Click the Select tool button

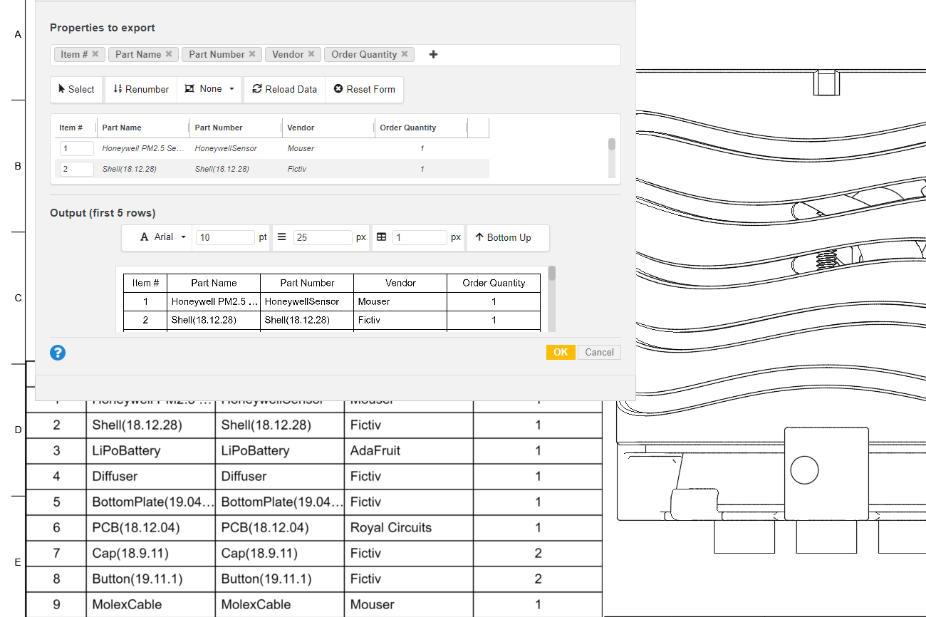(77, 89)
